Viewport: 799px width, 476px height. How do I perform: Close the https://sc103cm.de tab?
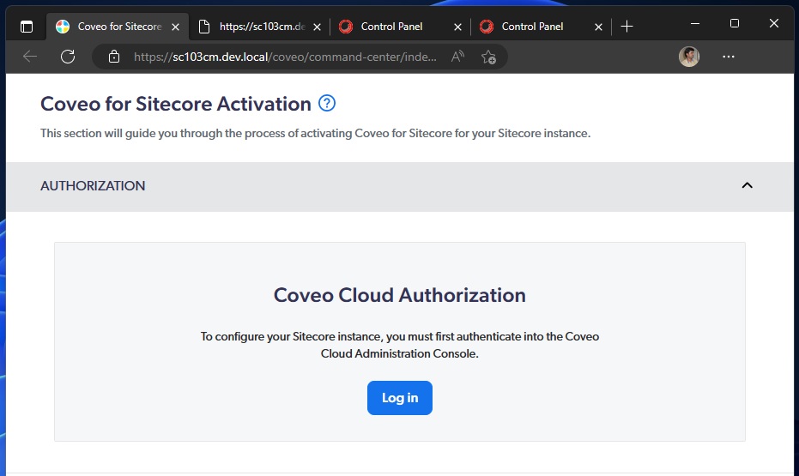(x=317, y=27)
